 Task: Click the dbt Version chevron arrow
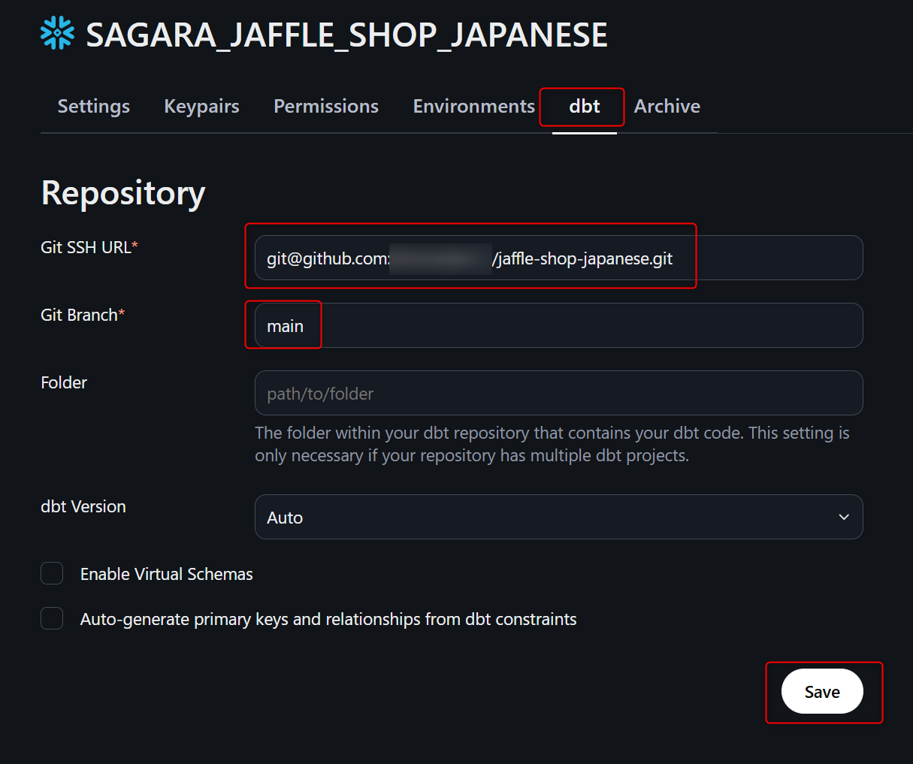click(x=844, y=517)
